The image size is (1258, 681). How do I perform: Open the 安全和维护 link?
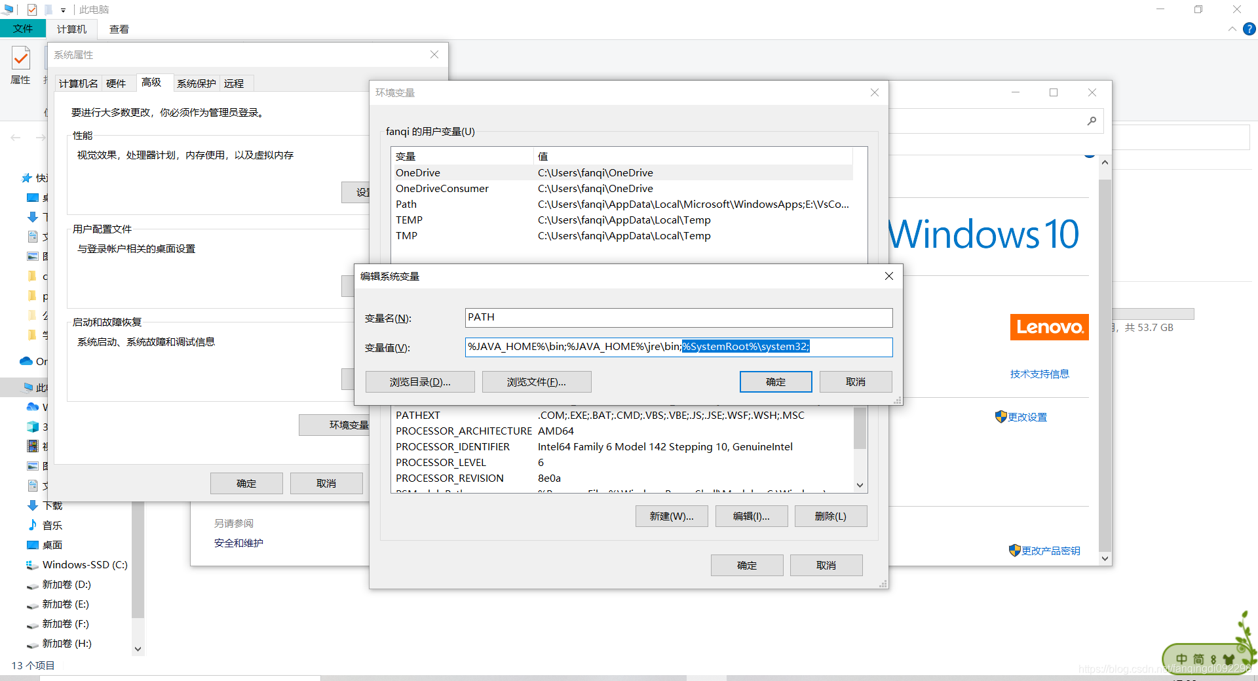tap(238, 543)
